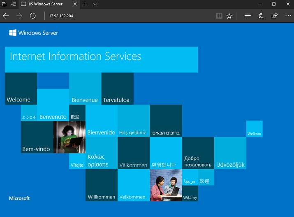
Task: Set these tabs aside icon
Action: pyautogui.click(x=14, y=4)
